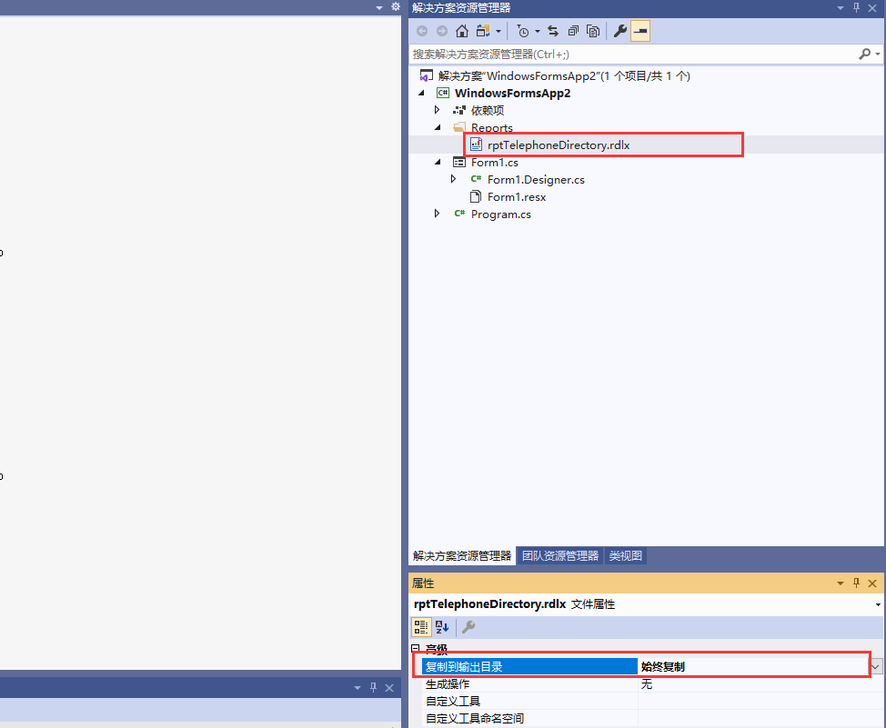Click the Solution Explorer search box

pos(633,55)
